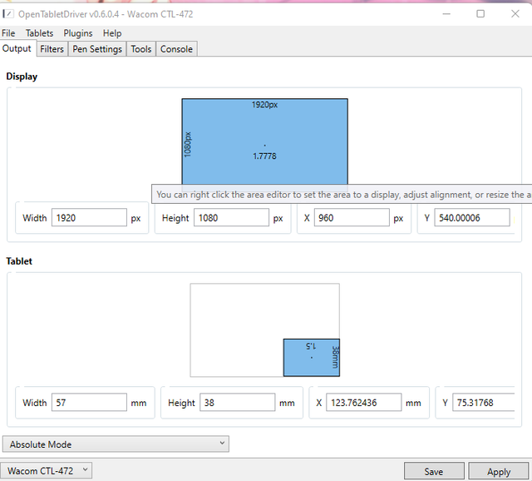
Task: Close the OpenTabletDriver window
Action: pos(515,14)
